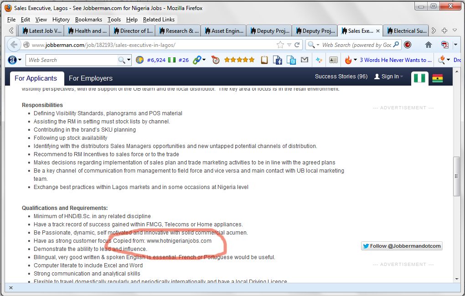This screenshot has width=465, height=296.
Task: Open the search engine selector dropdown
Action: 318,45
